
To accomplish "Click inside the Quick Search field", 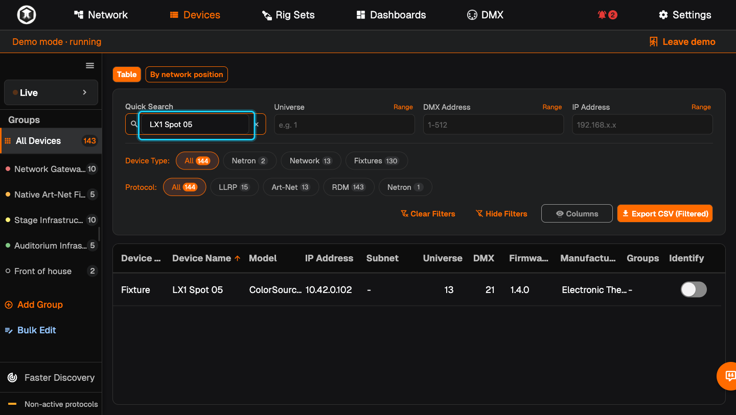I will [x=195, y=124].
